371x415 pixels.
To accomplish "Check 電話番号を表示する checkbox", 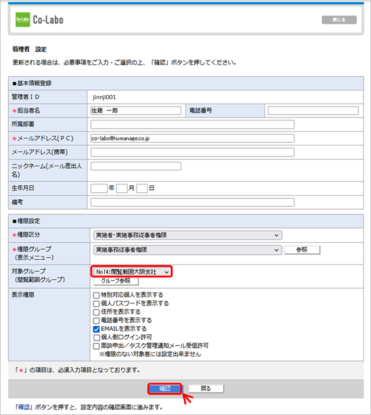I will [97, 320].
